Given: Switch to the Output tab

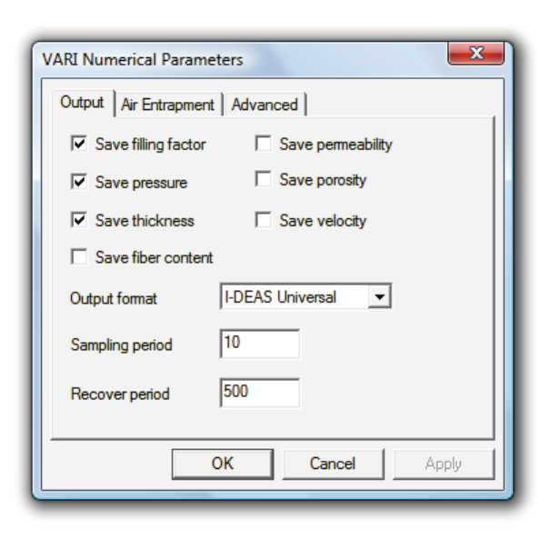Looking at the screenshot, I should click(82, 103).
